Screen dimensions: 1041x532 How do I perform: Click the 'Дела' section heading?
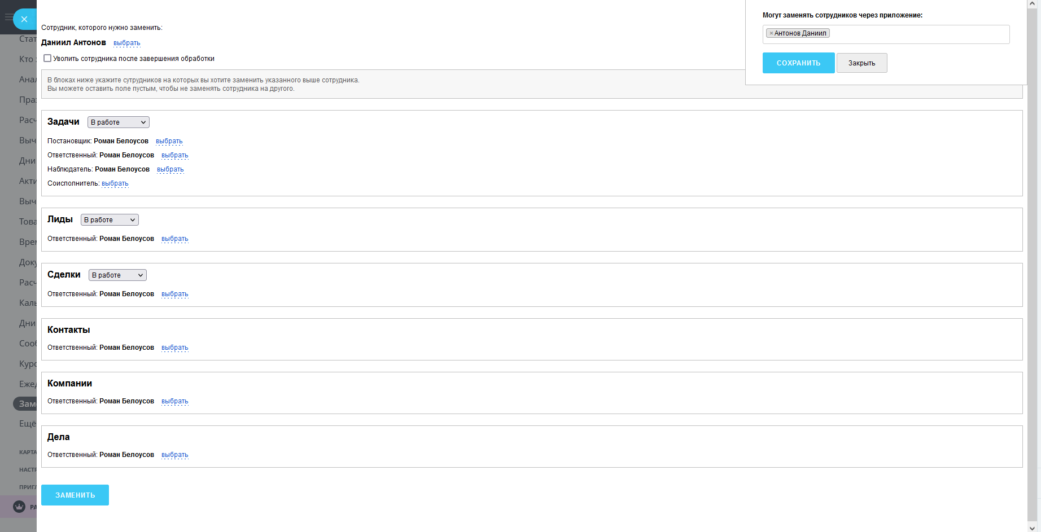click(59, 437)
